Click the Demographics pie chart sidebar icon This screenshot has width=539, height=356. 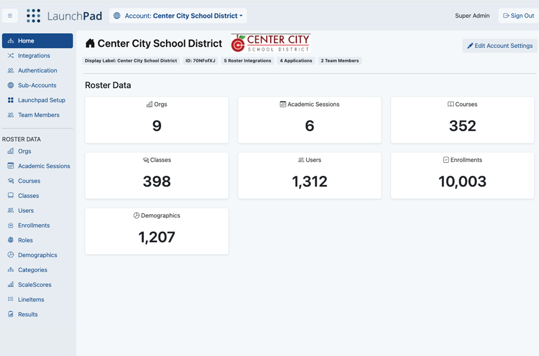point(11,255)
